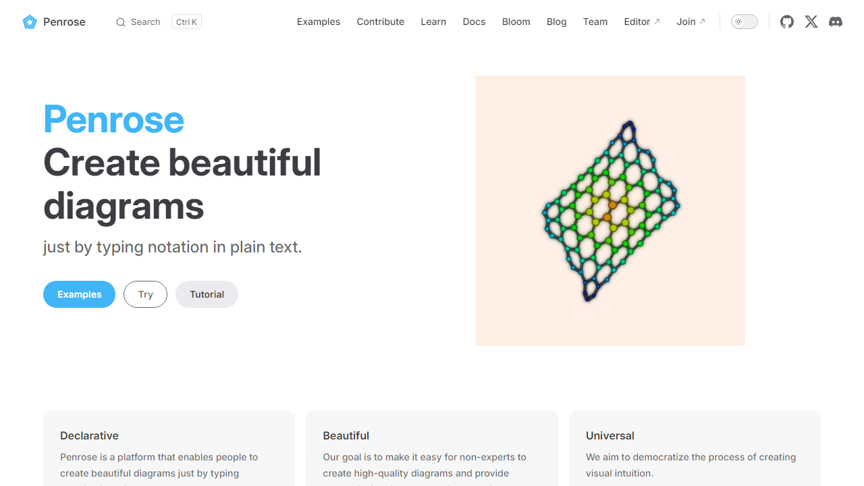Image resolution: width=864 pixels, height=486 pixels.
Task: Click the search magnifier icon
Action: (121, 22)
